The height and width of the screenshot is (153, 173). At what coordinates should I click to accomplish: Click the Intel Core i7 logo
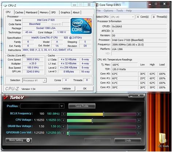click(81, 26)
